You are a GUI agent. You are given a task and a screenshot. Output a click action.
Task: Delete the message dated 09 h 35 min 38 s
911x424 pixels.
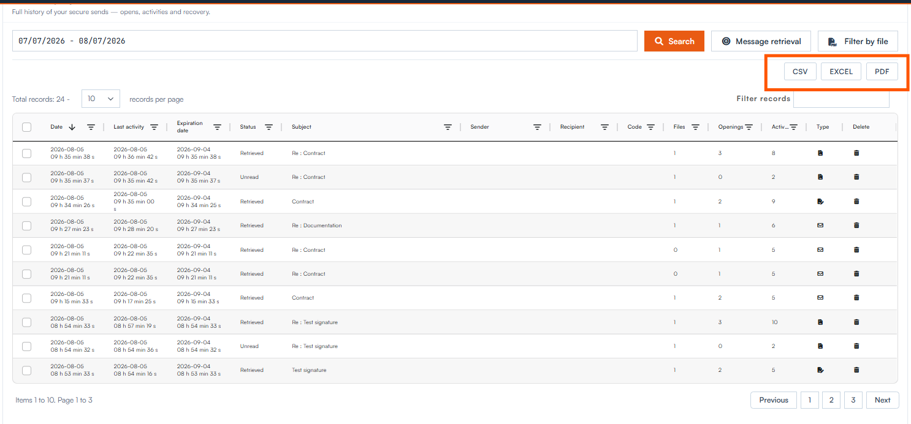click(x=856, y=153)
